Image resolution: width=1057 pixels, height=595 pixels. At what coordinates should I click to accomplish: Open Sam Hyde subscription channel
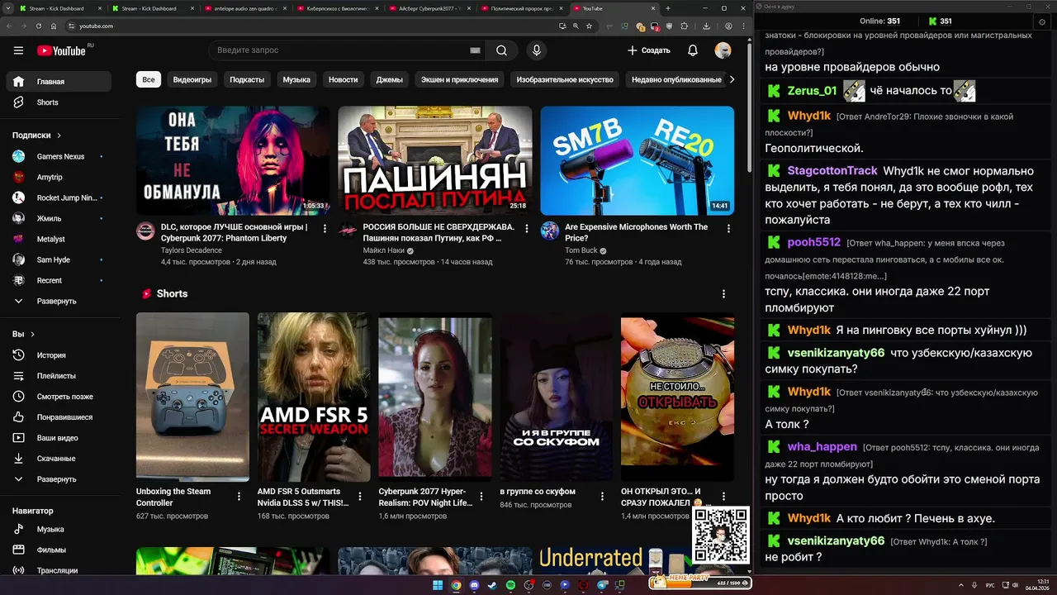click(59, 259)
